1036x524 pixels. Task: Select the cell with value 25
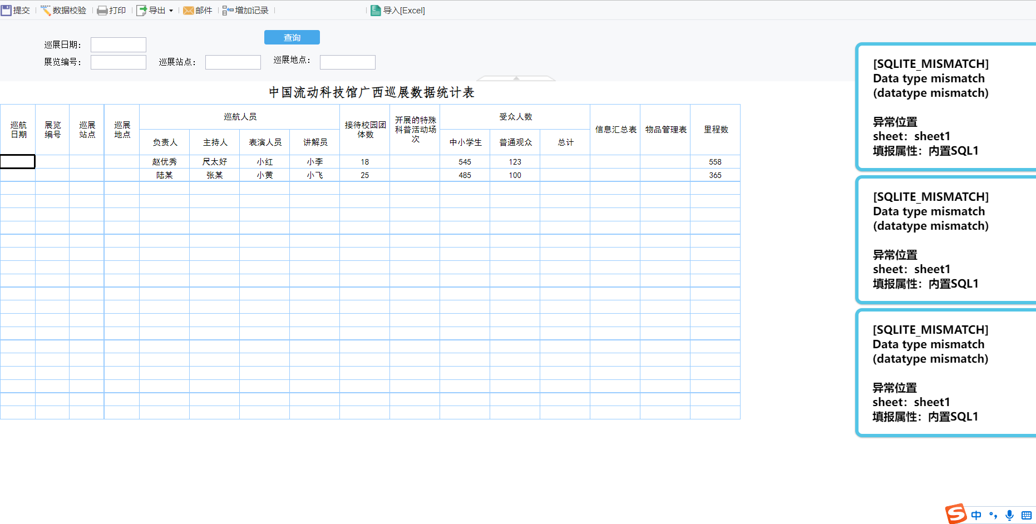365,175
